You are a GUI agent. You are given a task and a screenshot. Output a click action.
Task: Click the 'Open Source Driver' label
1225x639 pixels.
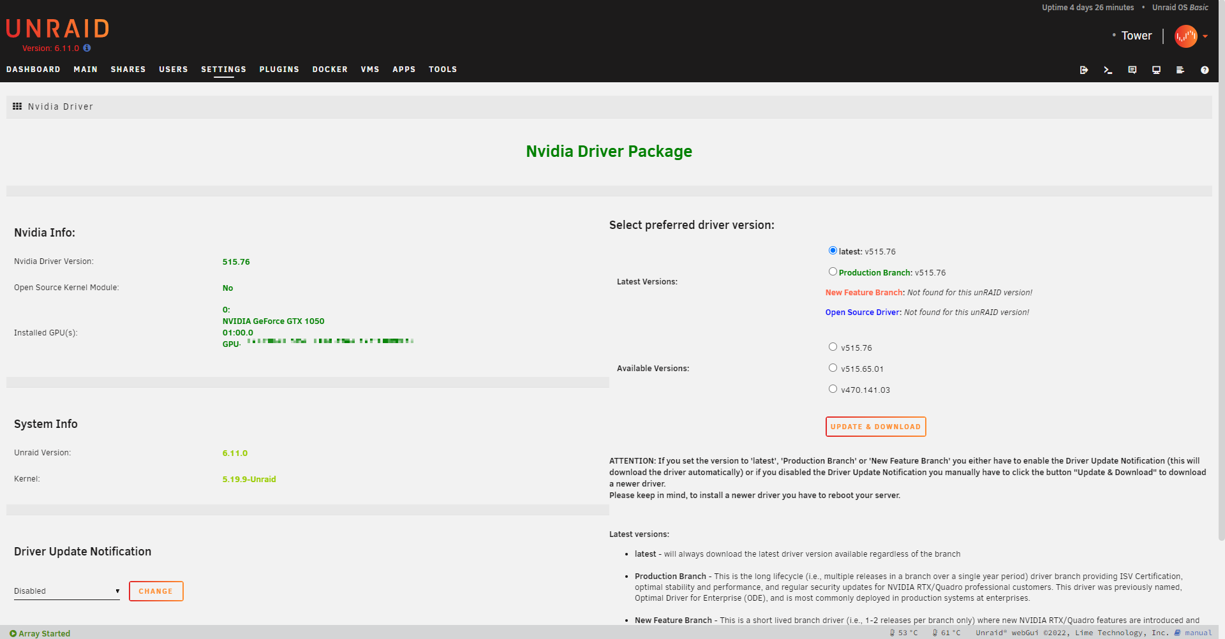point(863,312)
